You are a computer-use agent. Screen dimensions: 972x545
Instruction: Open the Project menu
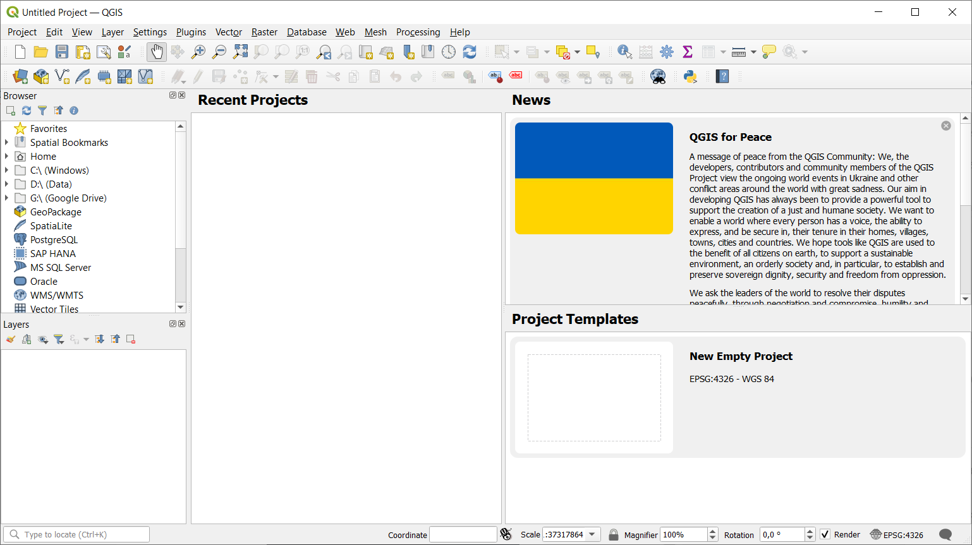22,32
